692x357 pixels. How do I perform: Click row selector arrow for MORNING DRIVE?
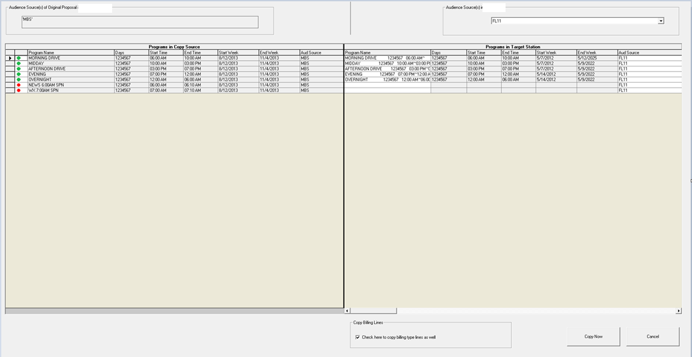[10, 58]
